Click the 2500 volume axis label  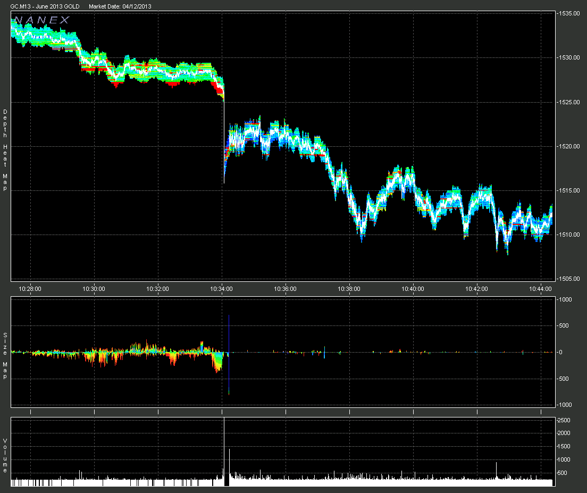[x=564, y=420]
